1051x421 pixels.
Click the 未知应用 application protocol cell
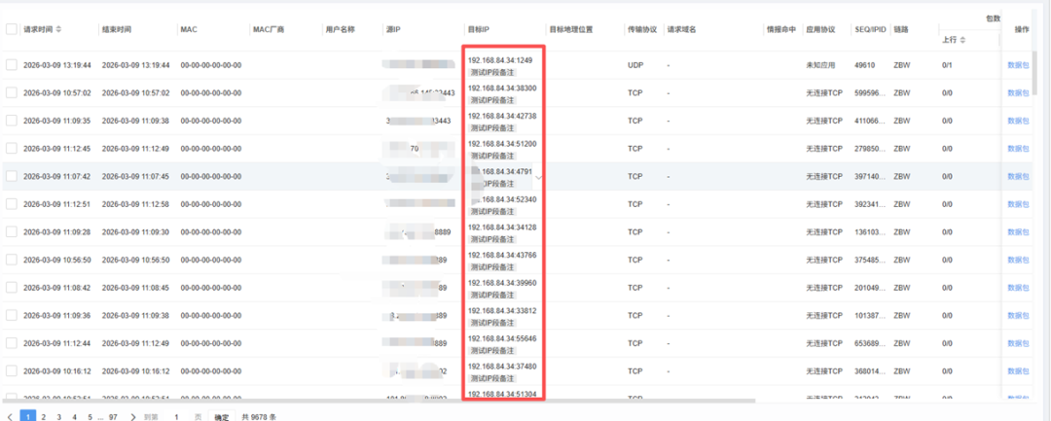(x=819, y=65)
